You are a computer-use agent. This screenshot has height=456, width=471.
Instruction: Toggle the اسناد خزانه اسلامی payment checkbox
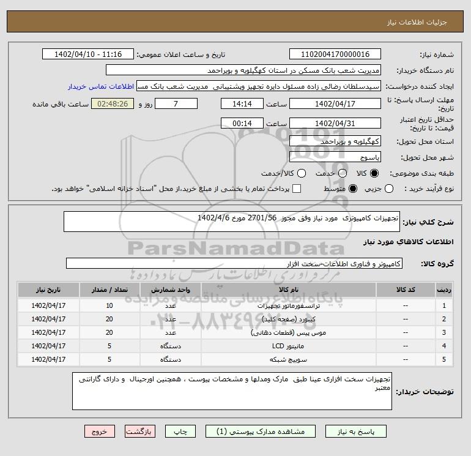(297, 189)
